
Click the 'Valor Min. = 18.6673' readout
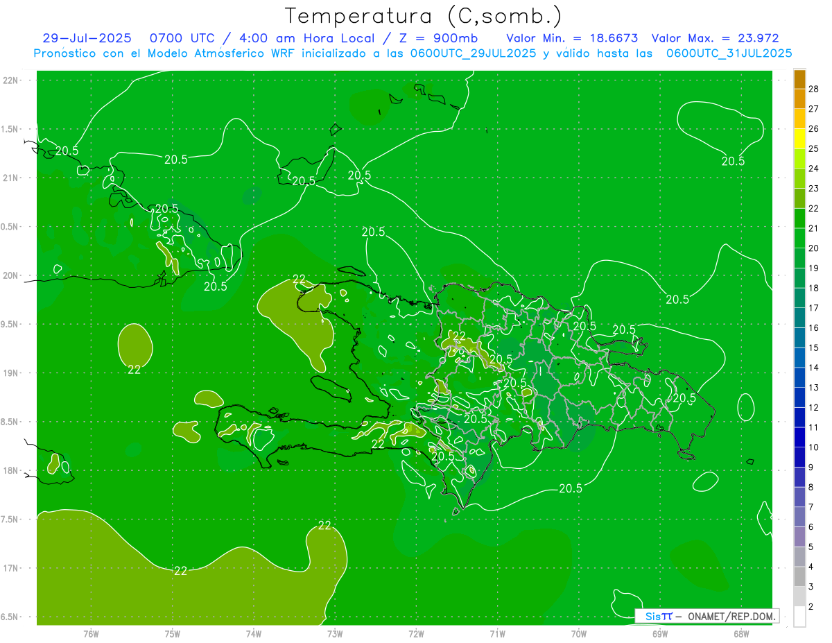coord(573,38)
